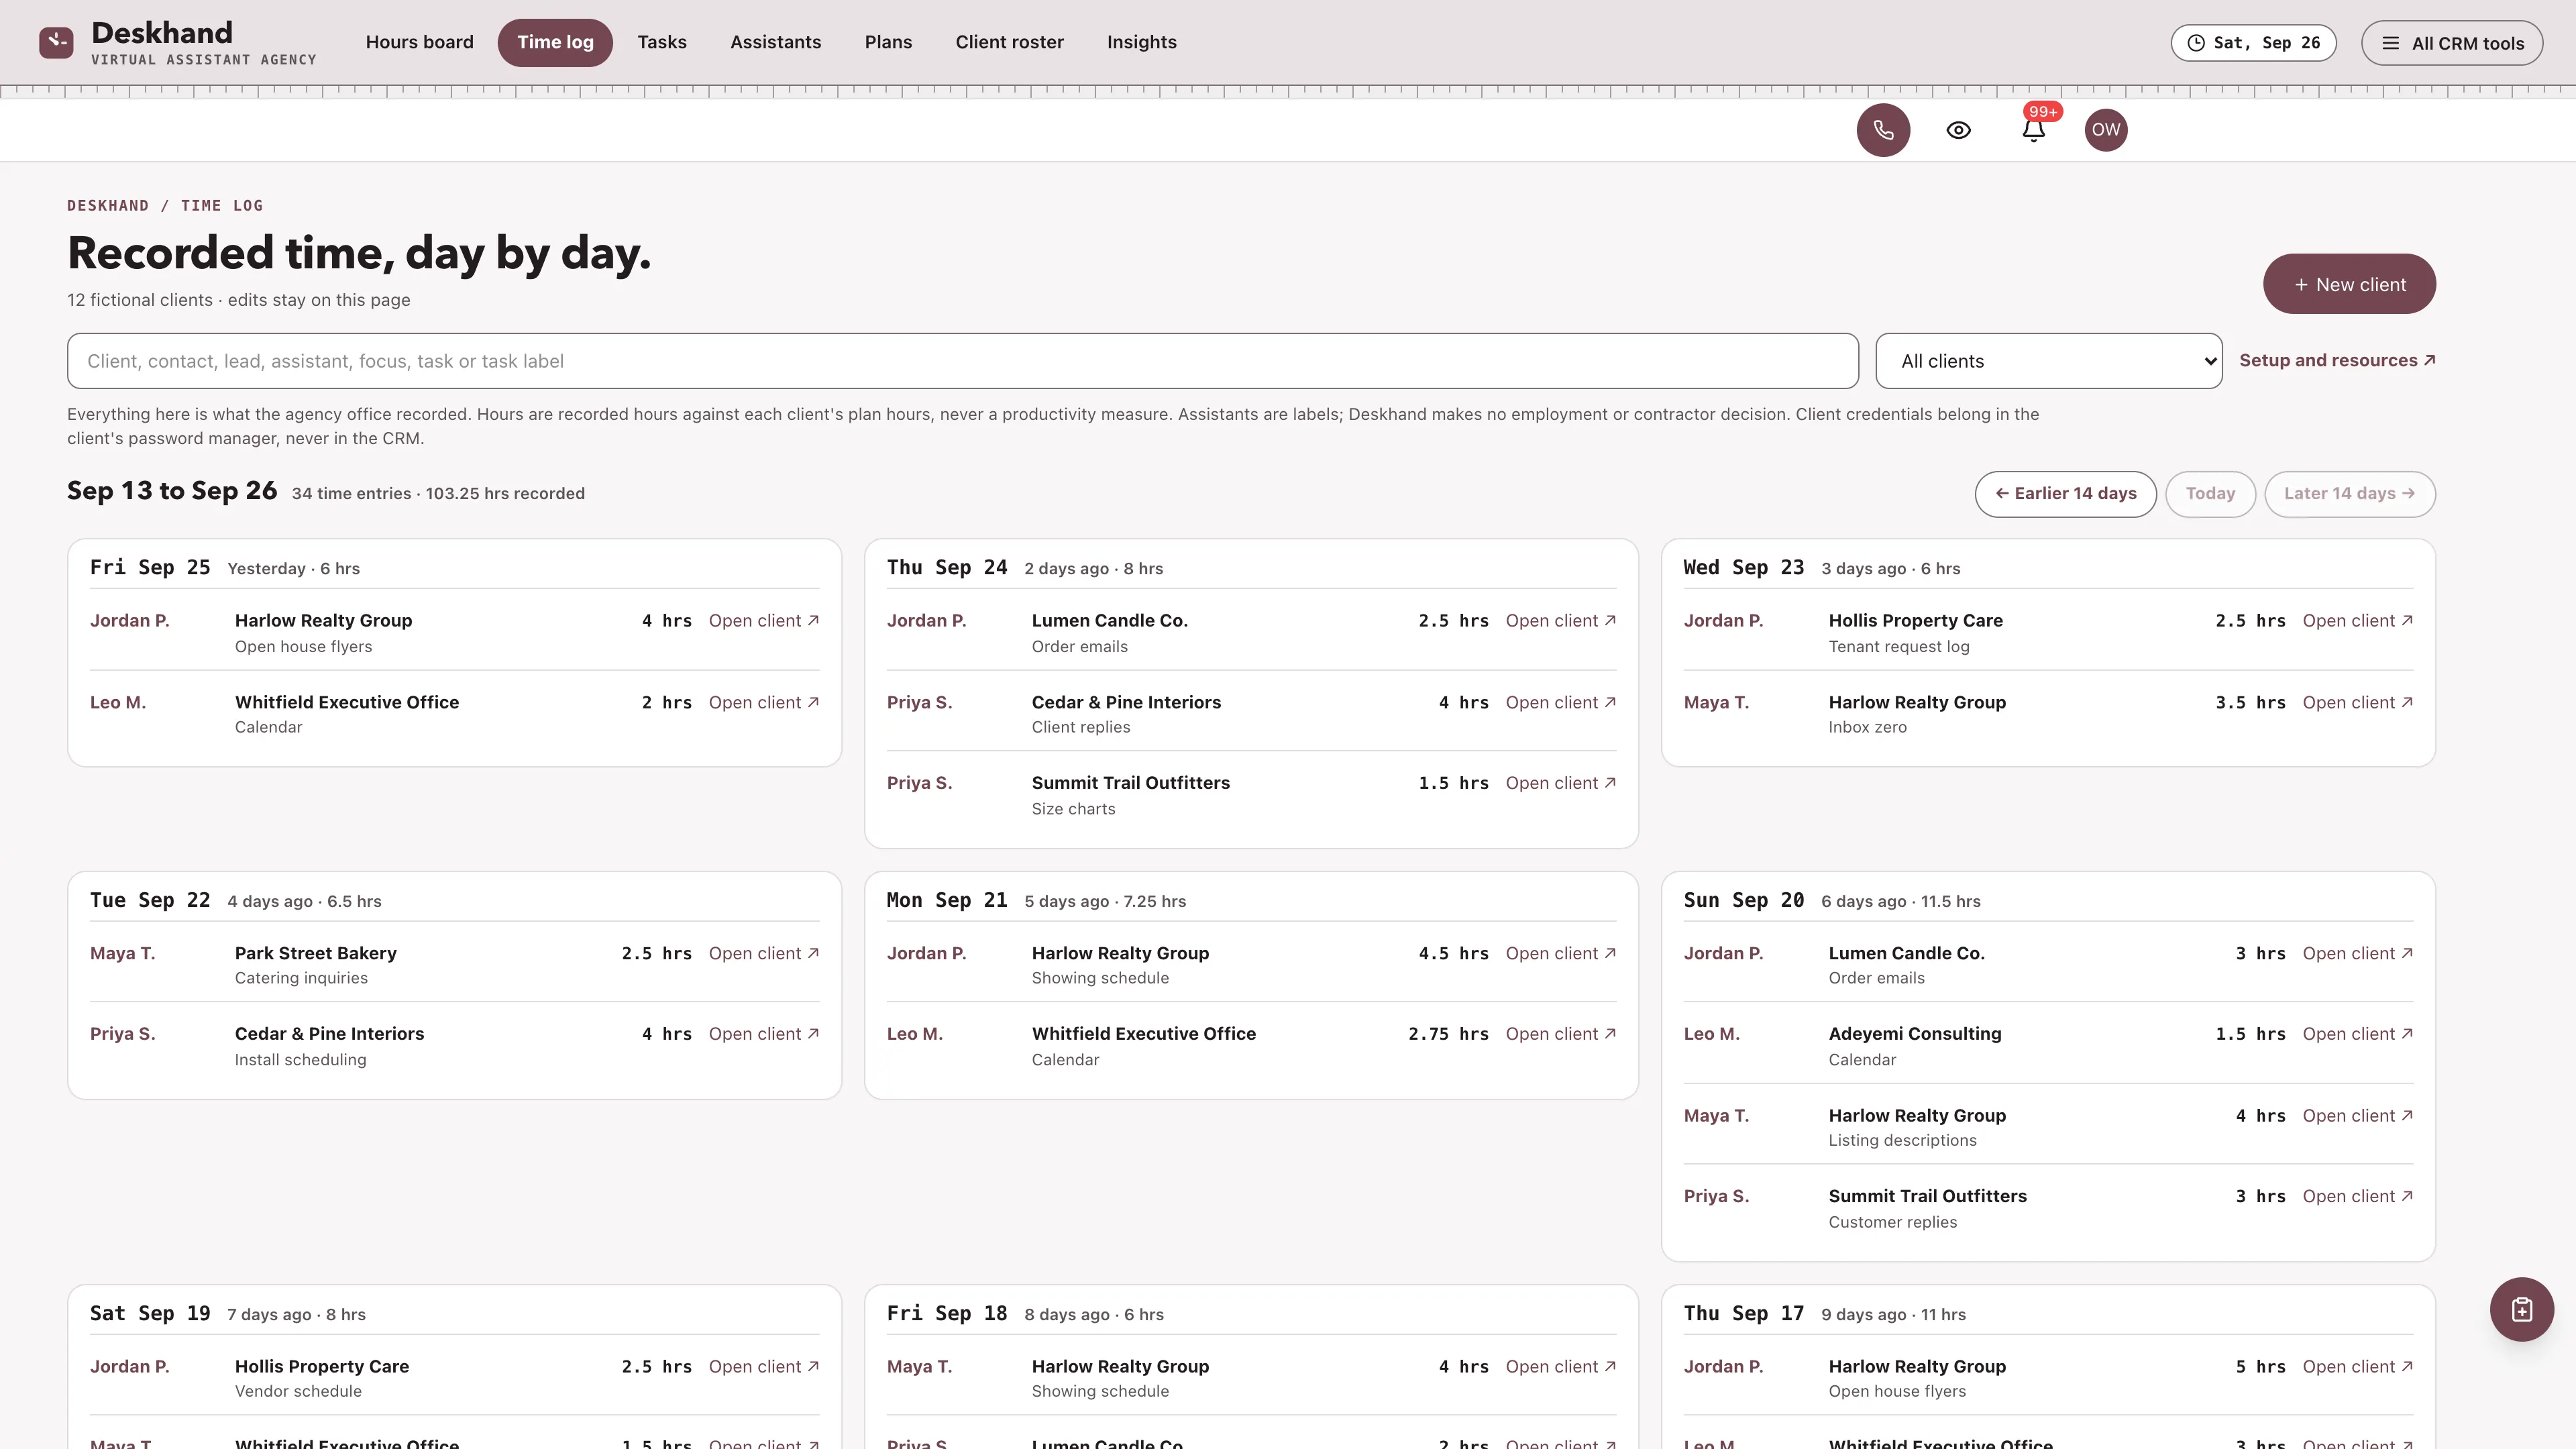Image resolution: width=2576 pixels, height=1449 pixels.
Task: Click the Today button
Action: tap(2210, 494)
